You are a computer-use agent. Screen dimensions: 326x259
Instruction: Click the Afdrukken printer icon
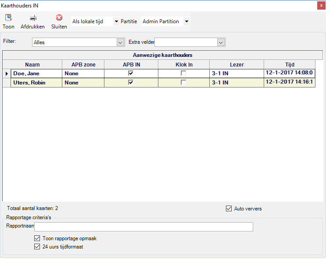[x=33, y=18]
